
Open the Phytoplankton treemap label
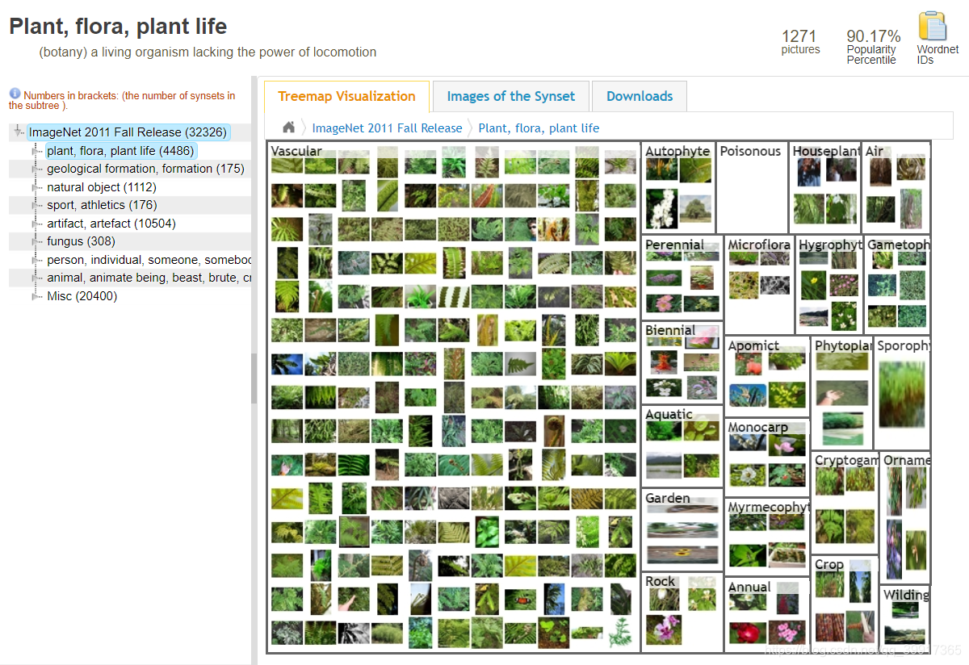844,345
